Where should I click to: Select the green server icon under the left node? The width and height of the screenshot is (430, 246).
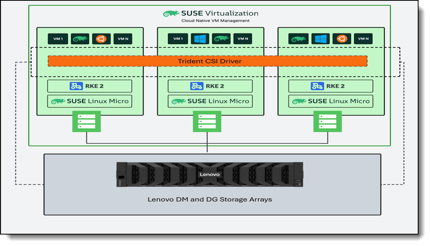[87, 121]
